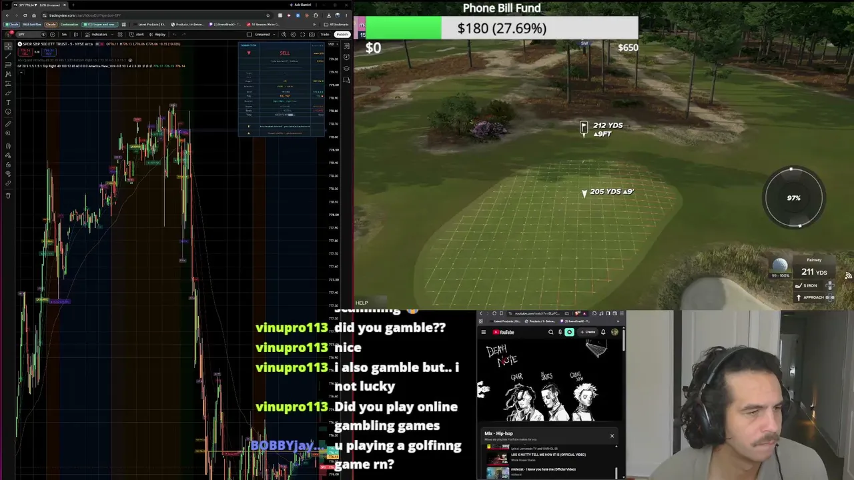This screenshot has width=854, height=480.
Task: Click the Trade button
Action: point(325,34)
